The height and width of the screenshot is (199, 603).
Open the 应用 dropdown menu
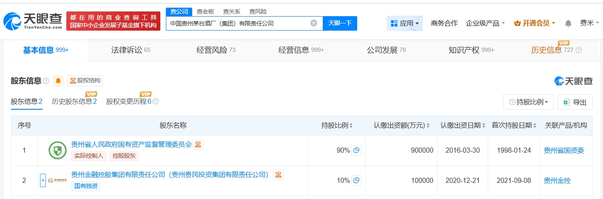[x=404, y=23]
